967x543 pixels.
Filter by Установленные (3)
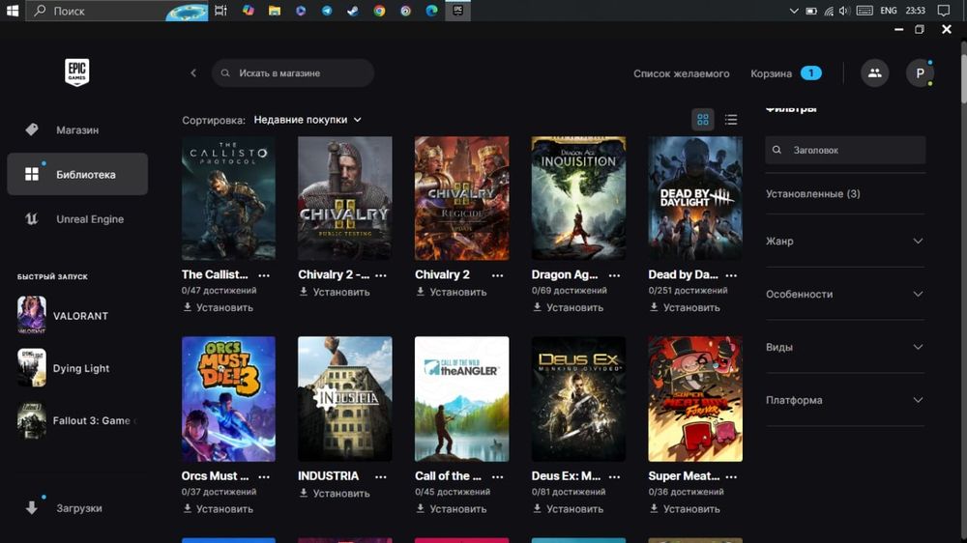pyautogui.click(x=813, y=193)
